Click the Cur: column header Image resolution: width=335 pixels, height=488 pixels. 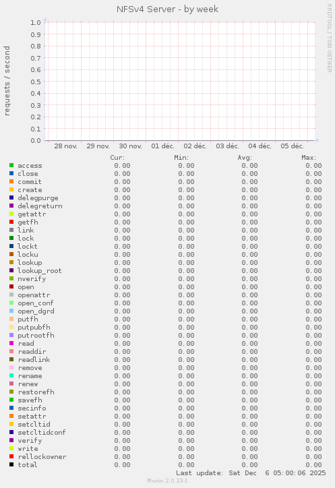[117, 158]
